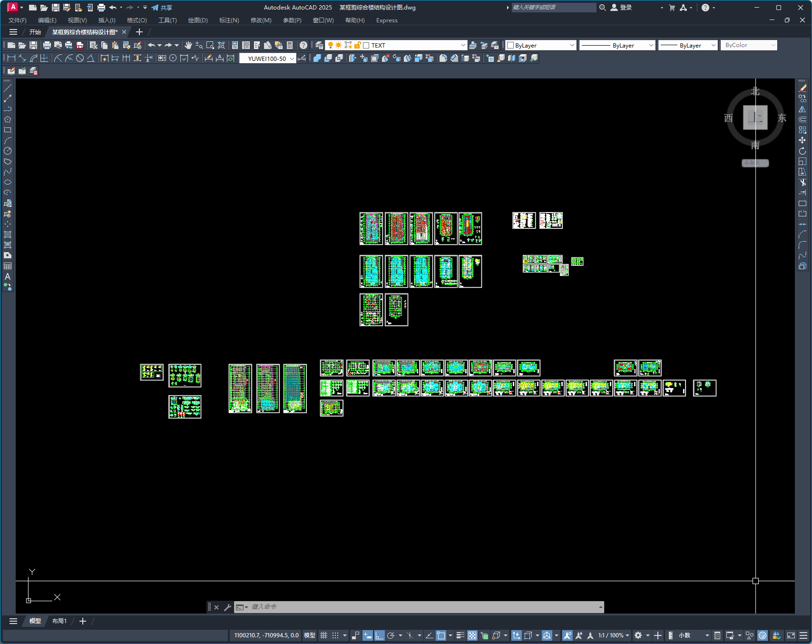Image resolution: width=812 pixels, height=644 pixels.
Task: Click the 上 top face of ViewCube
Action: point(755,117)
